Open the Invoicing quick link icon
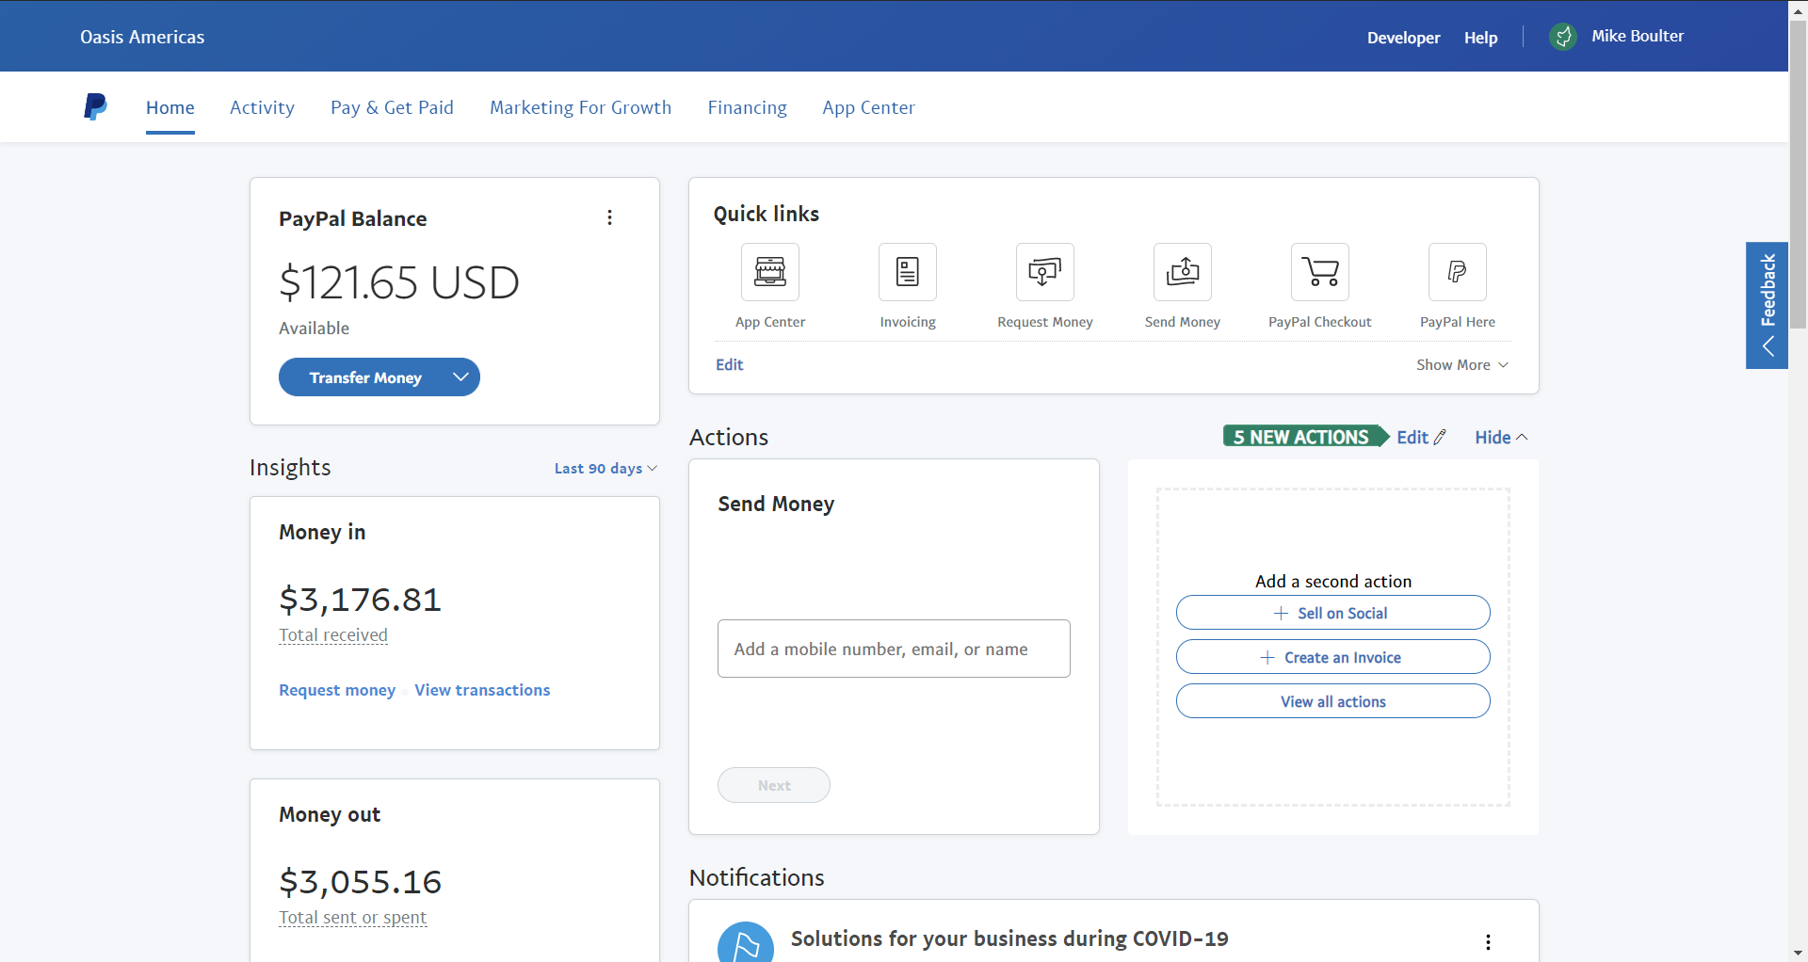Viewport: 1808px width, 962px height. [908, 272]
